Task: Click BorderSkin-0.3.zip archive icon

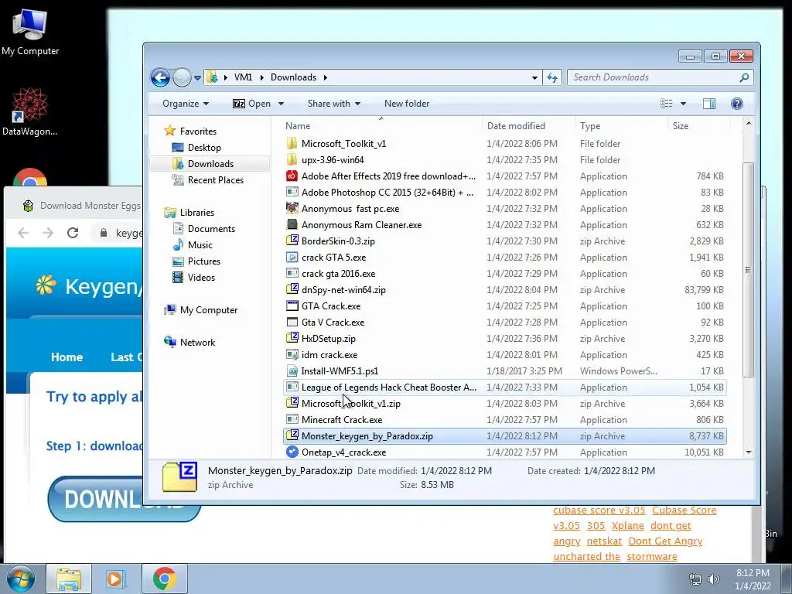Action: pos(292,241)
